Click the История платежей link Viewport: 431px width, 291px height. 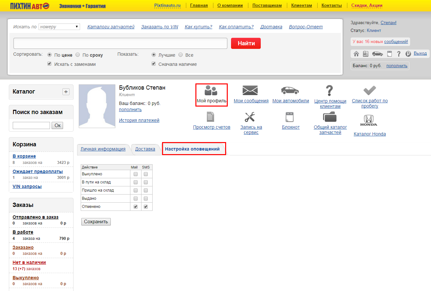click(139, 120)
